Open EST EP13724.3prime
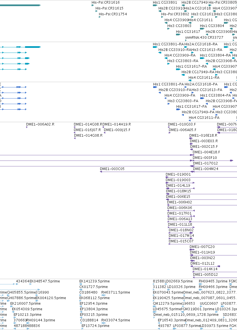 coord(96,326)
